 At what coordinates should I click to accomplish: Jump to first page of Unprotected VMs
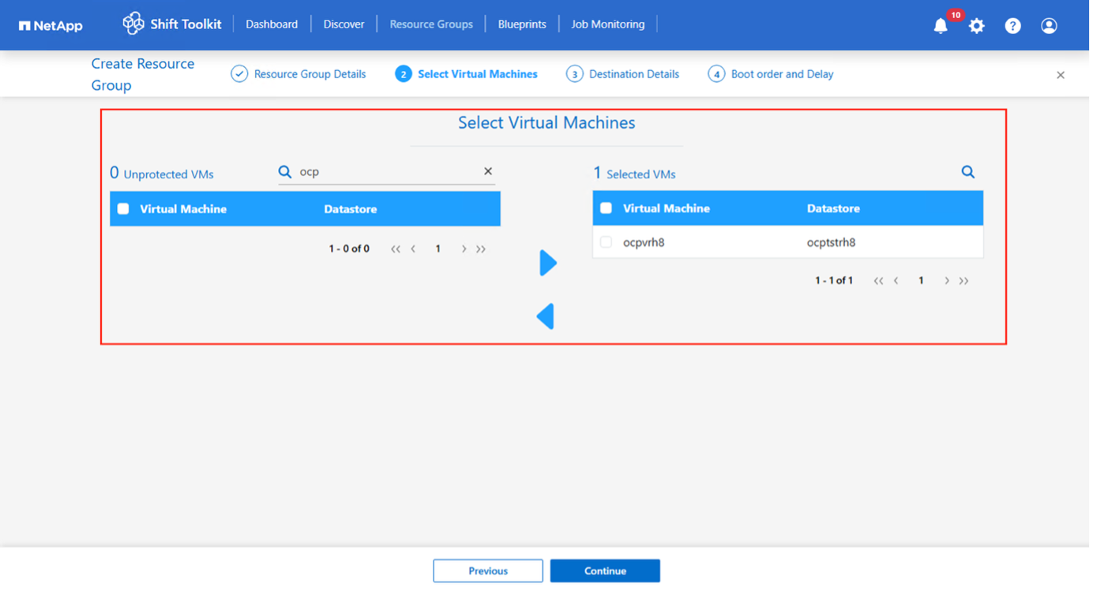tap(396, 249)
